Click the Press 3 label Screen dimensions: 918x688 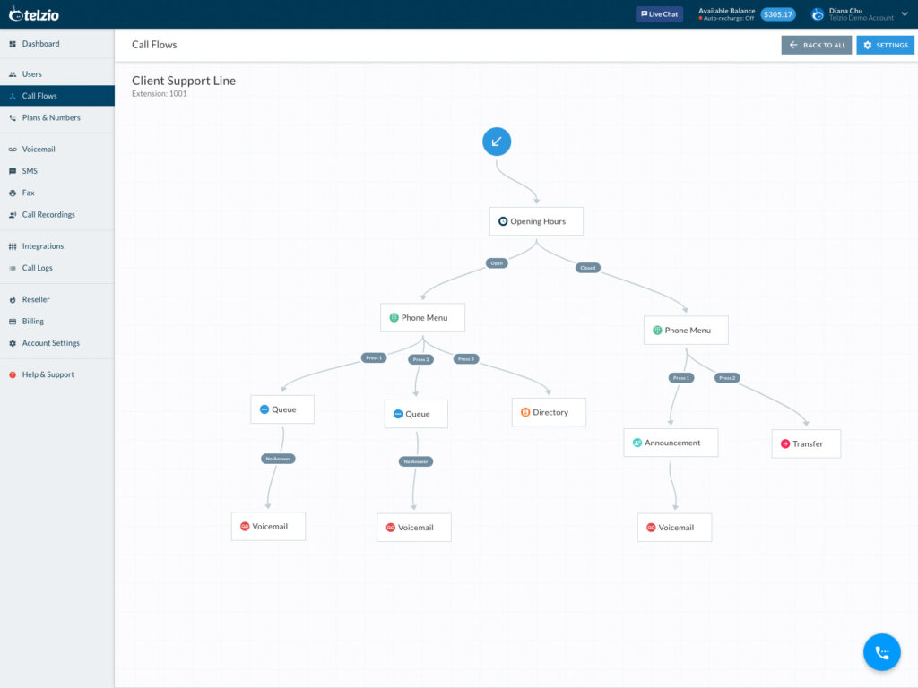point(466,359)
